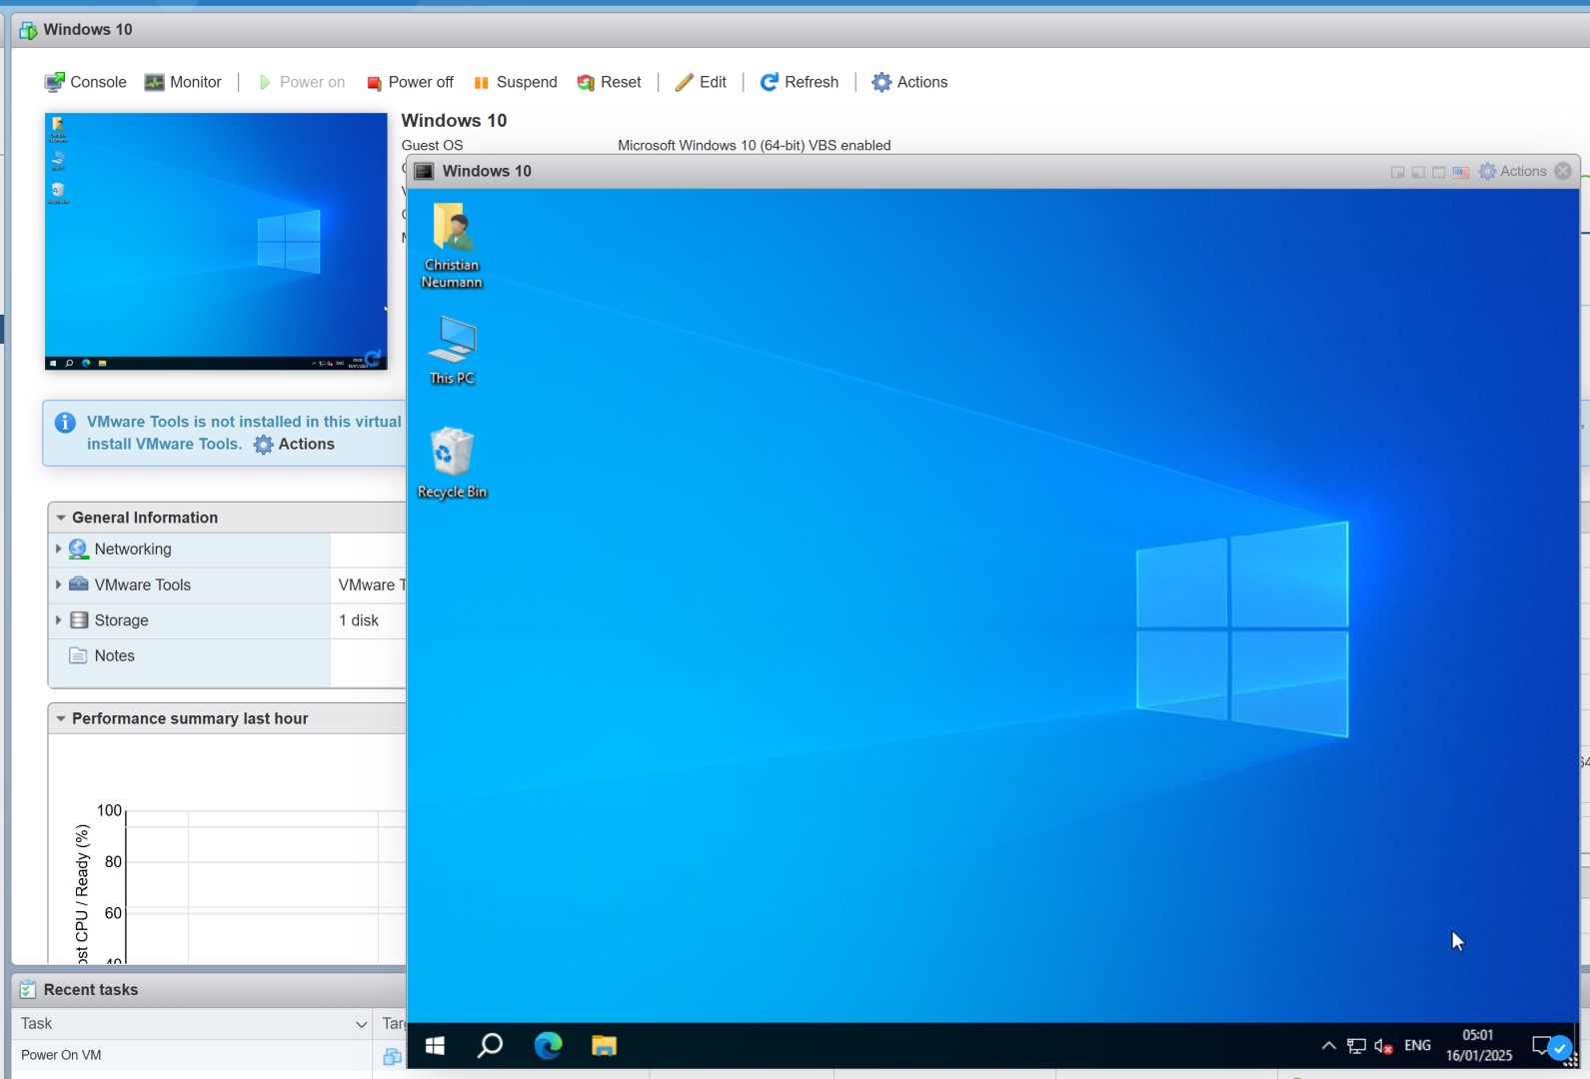Click Edit with the pencil icon
This screenshot has width=1590, height=1079.
point(701,82)
